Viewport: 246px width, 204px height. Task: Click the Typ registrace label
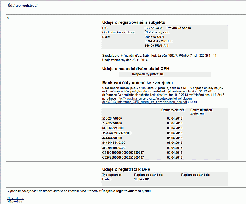112,175
